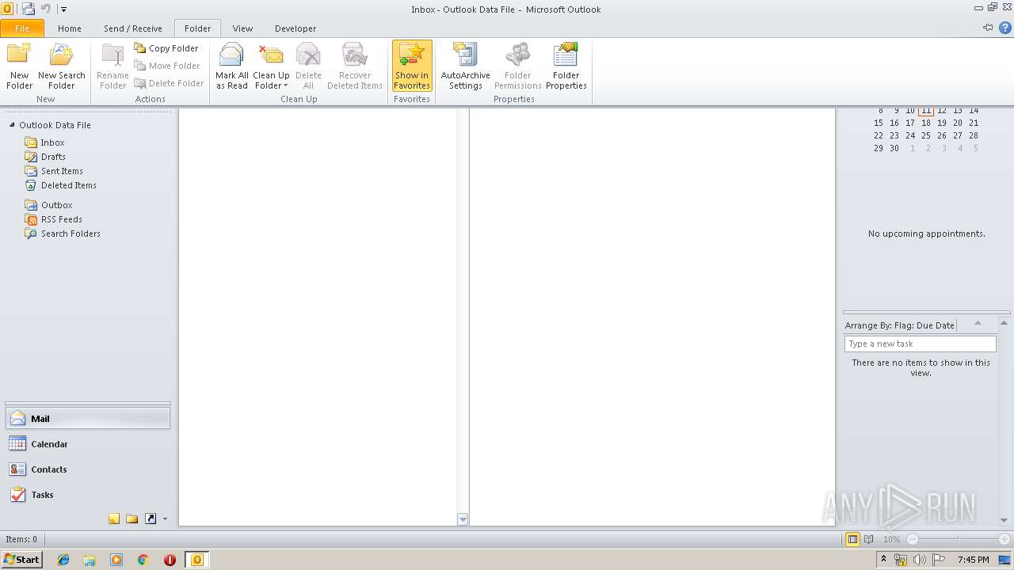This screenshot has width=1014, height=570.
Task: Click the message list scrollbar down arrow
Action: pos(463,519)
